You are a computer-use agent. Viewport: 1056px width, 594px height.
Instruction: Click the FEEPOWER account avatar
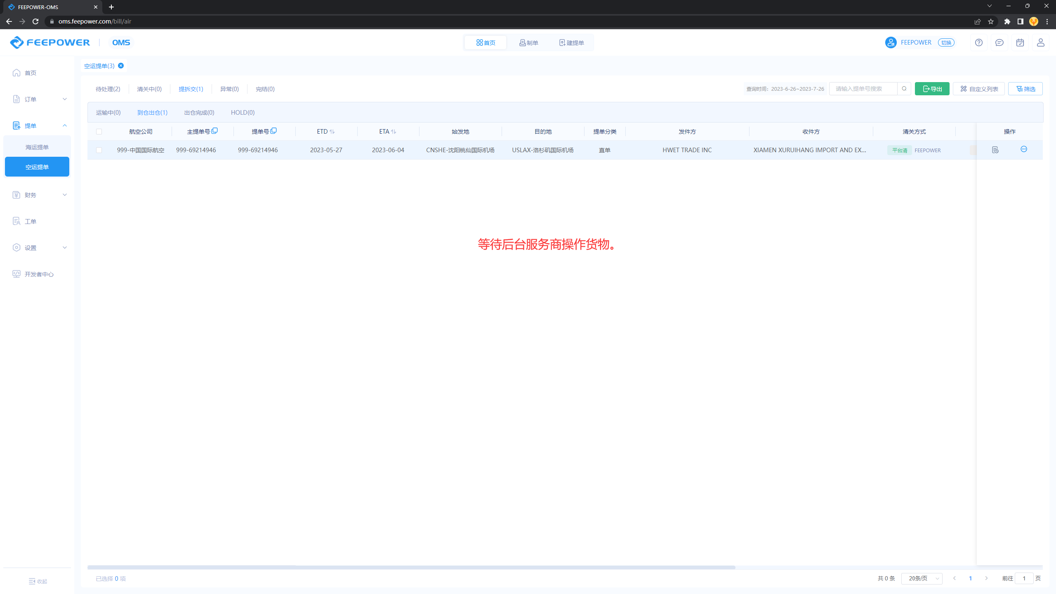click(x=891, y=42)
